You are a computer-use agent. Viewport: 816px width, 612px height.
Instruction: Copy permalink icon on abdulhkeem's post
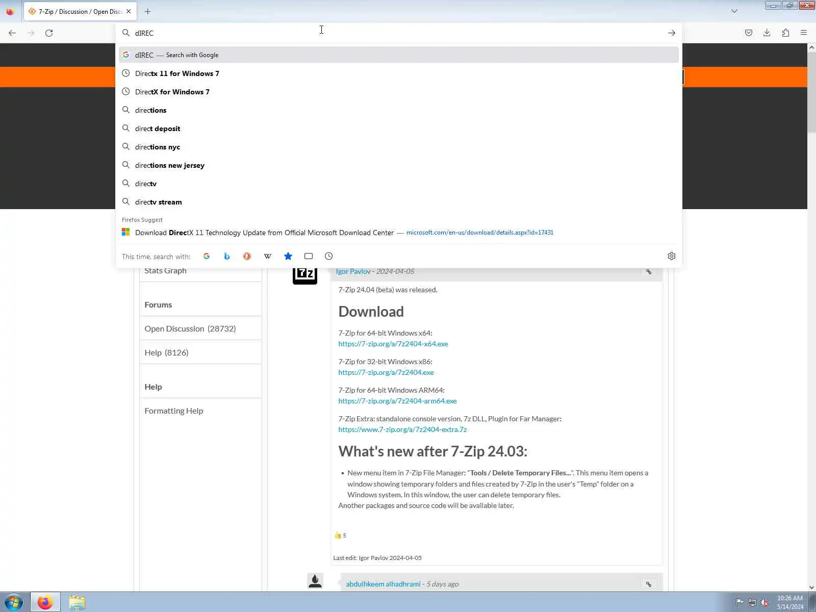click(649, 584)
